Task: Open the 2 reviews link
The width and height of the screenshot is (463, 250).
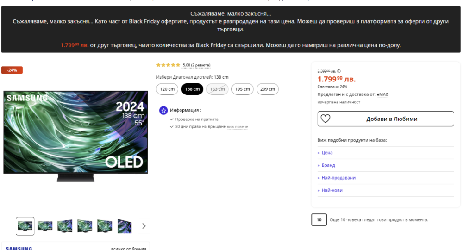Action: (x=201, y=65)
